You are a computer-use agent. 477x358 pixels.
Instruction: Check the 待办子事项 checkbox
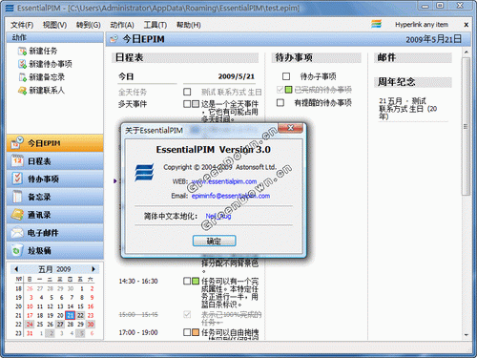point(286,76)
